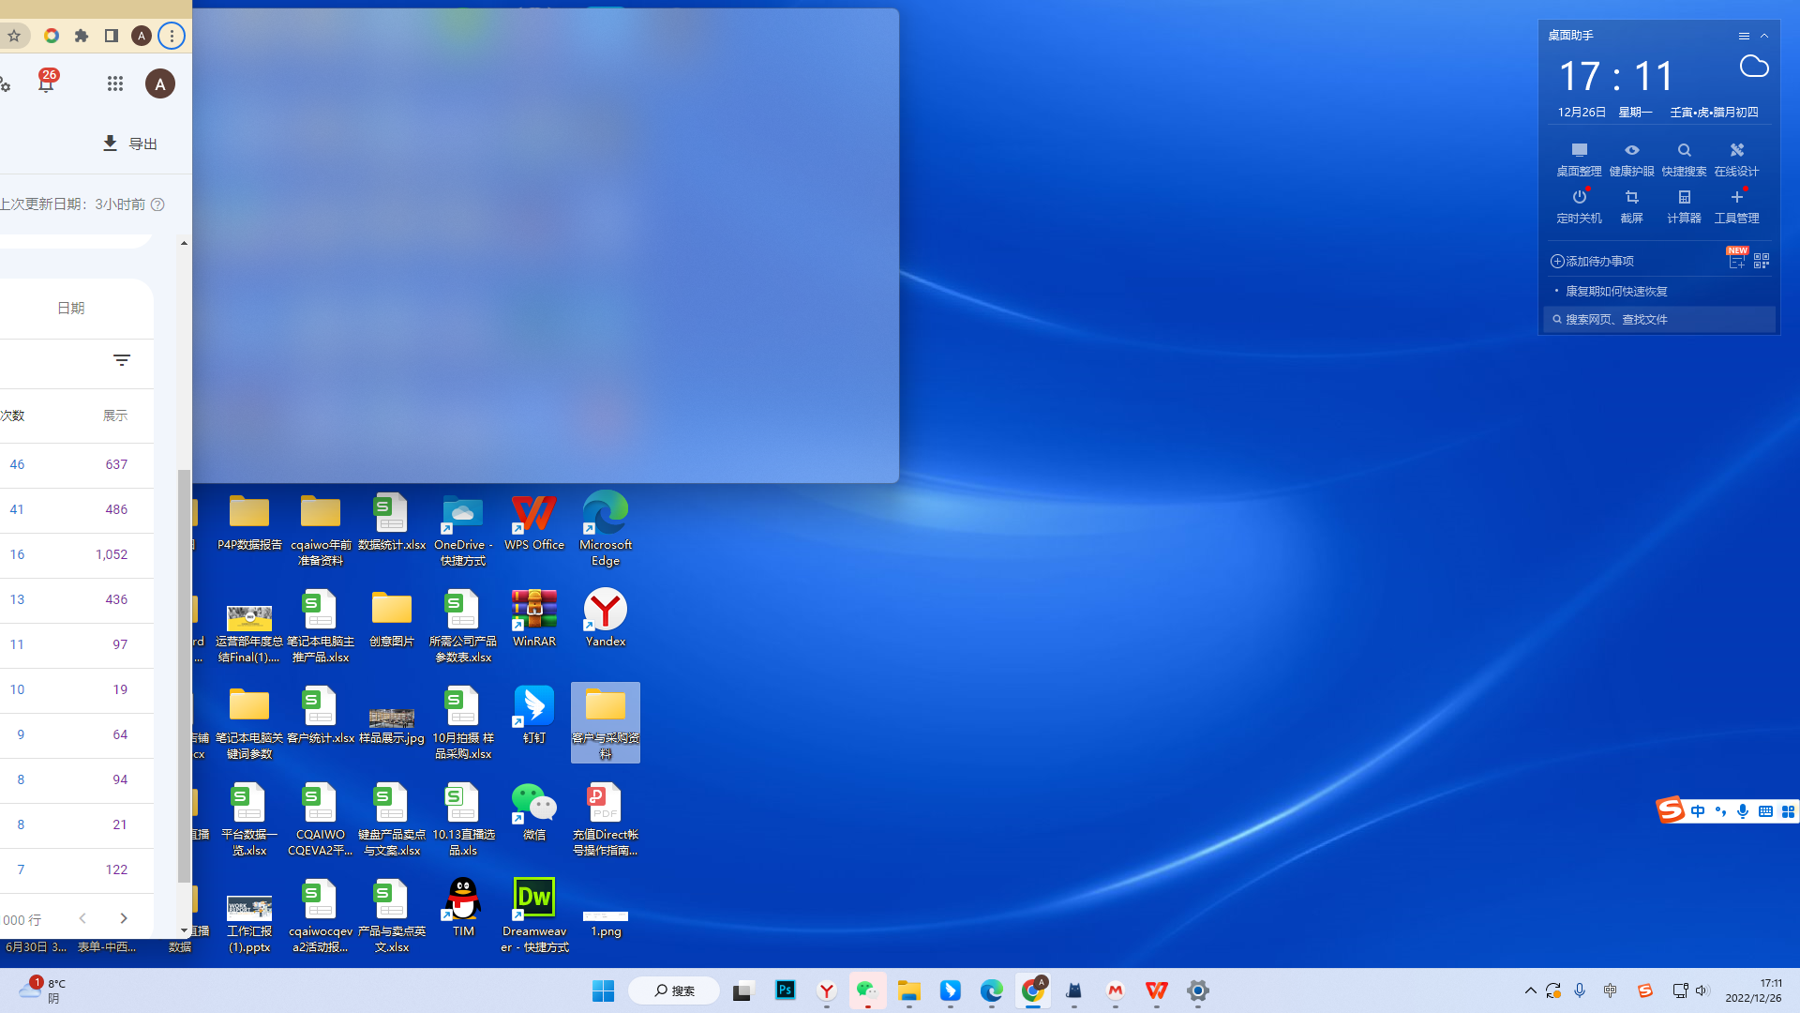Expand hidden system tray icons arrow

pos(1530,990)
